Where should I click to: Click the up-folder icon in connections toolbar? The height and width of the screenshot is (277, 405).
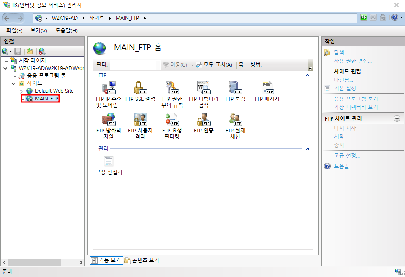pyautogui.click(x=30, y=51)
